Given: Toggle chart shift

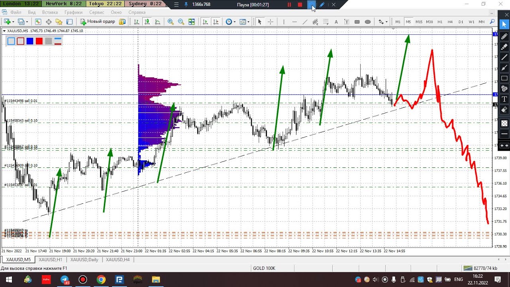Looking at the screenshot, I should point(216,22).
